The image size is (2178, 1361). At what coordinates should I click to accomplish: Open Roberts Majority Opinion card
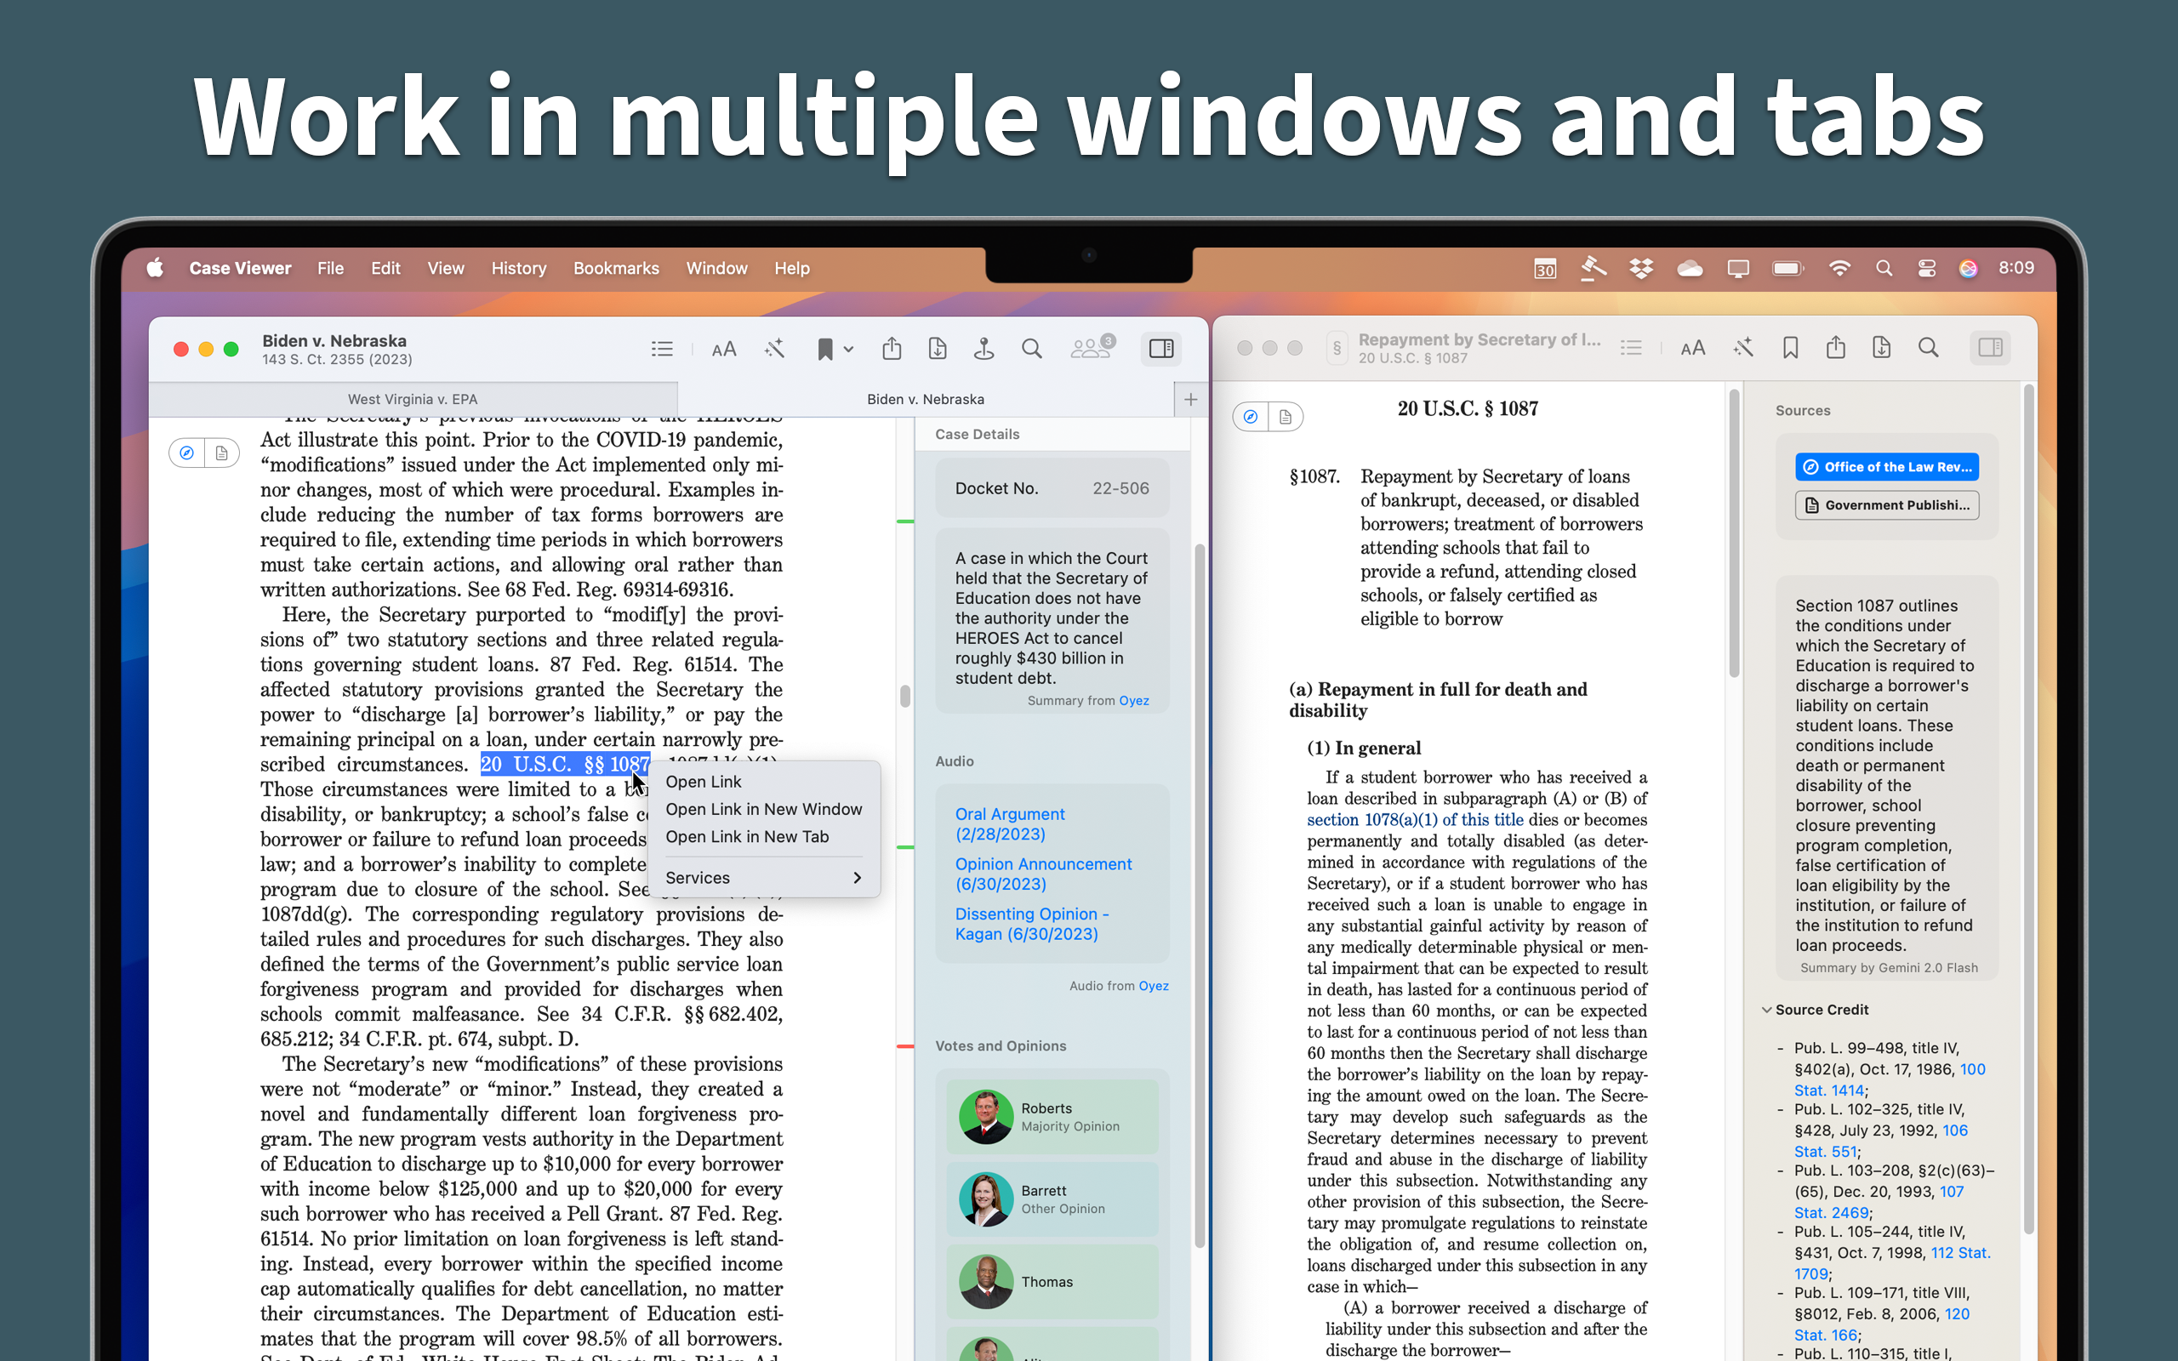pyautogui.click(x=1052, y=1117)
